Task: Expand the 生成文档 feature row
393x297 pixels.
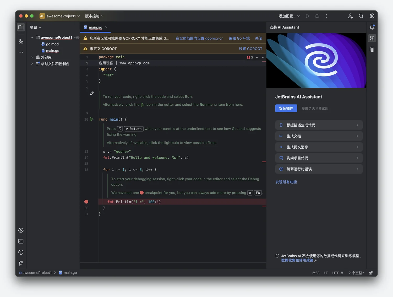Action: [319, 136]
